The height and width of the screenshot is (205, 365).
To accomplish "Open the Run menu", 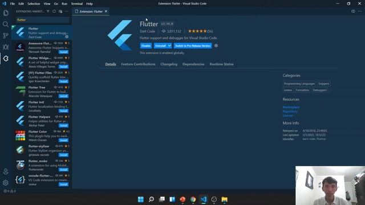I will coord(64,4).
